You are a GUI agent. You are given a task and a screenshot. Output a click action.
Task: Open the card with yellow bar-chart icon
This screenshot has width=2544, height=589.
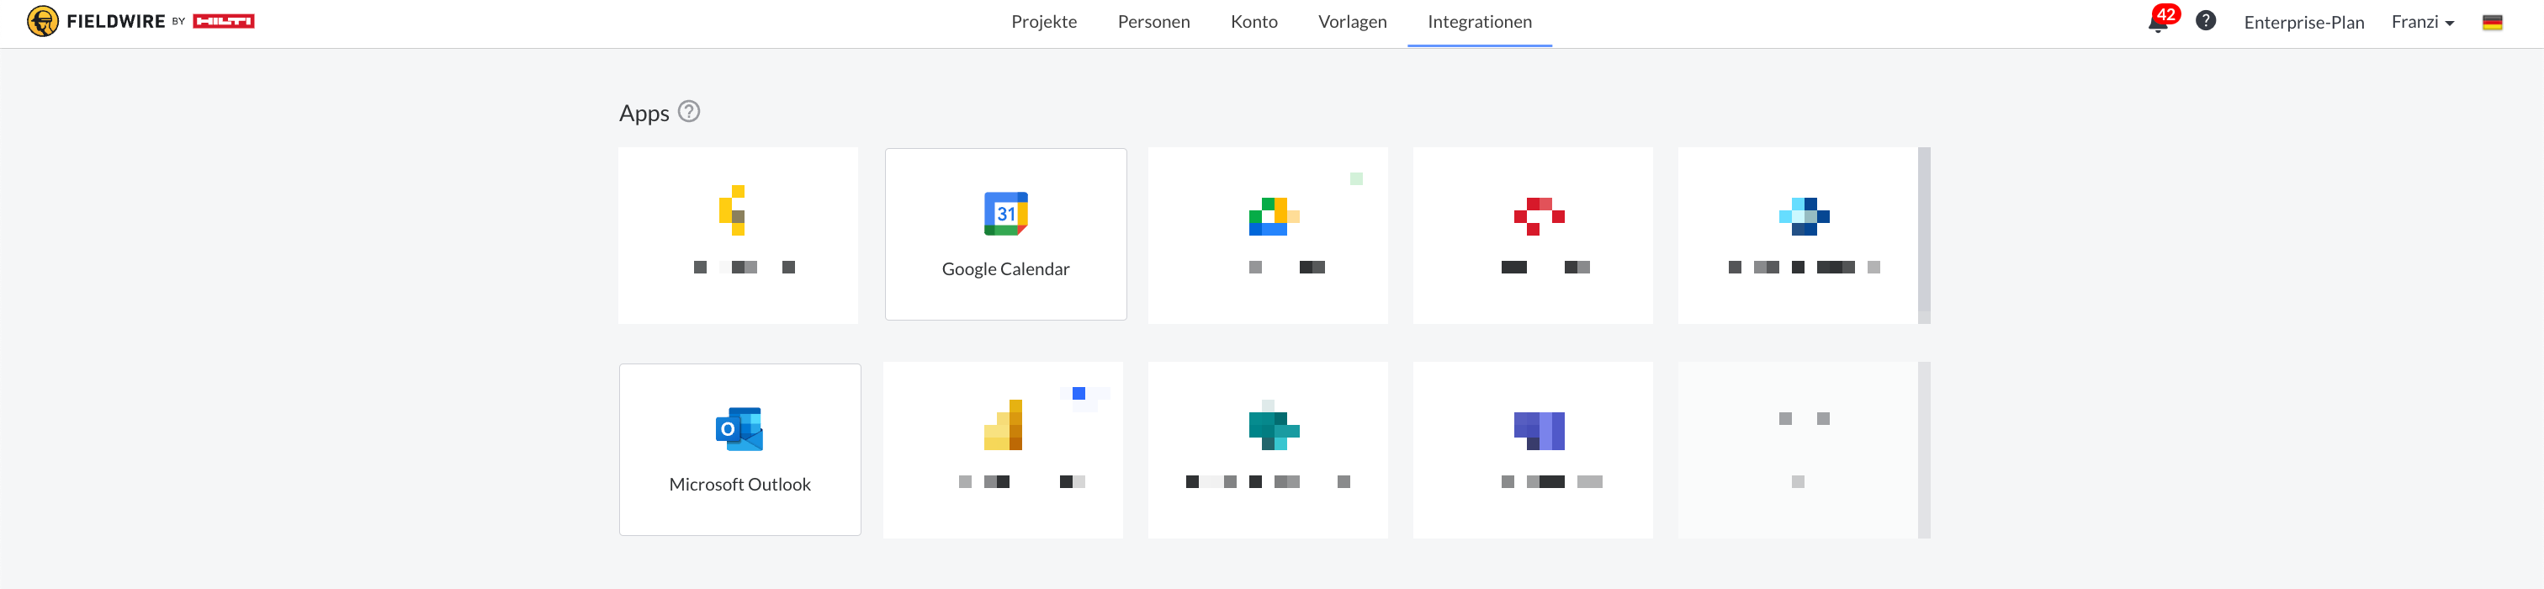point(1003,449)
